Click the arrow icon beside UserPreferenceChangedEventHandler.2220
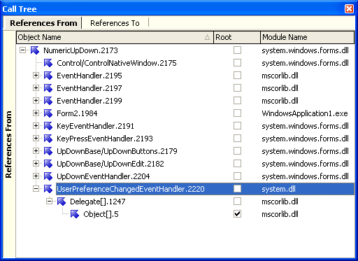Viewport: 358px width, 261px height. (48, 189)
